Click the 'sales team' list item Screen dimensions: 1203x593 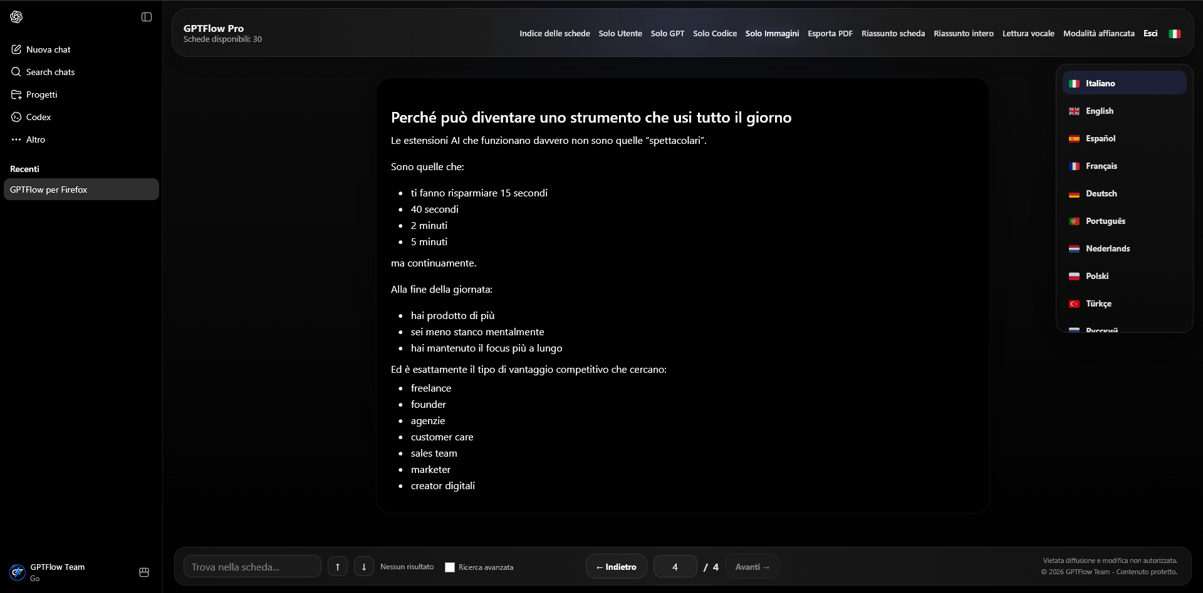point(434,454)
